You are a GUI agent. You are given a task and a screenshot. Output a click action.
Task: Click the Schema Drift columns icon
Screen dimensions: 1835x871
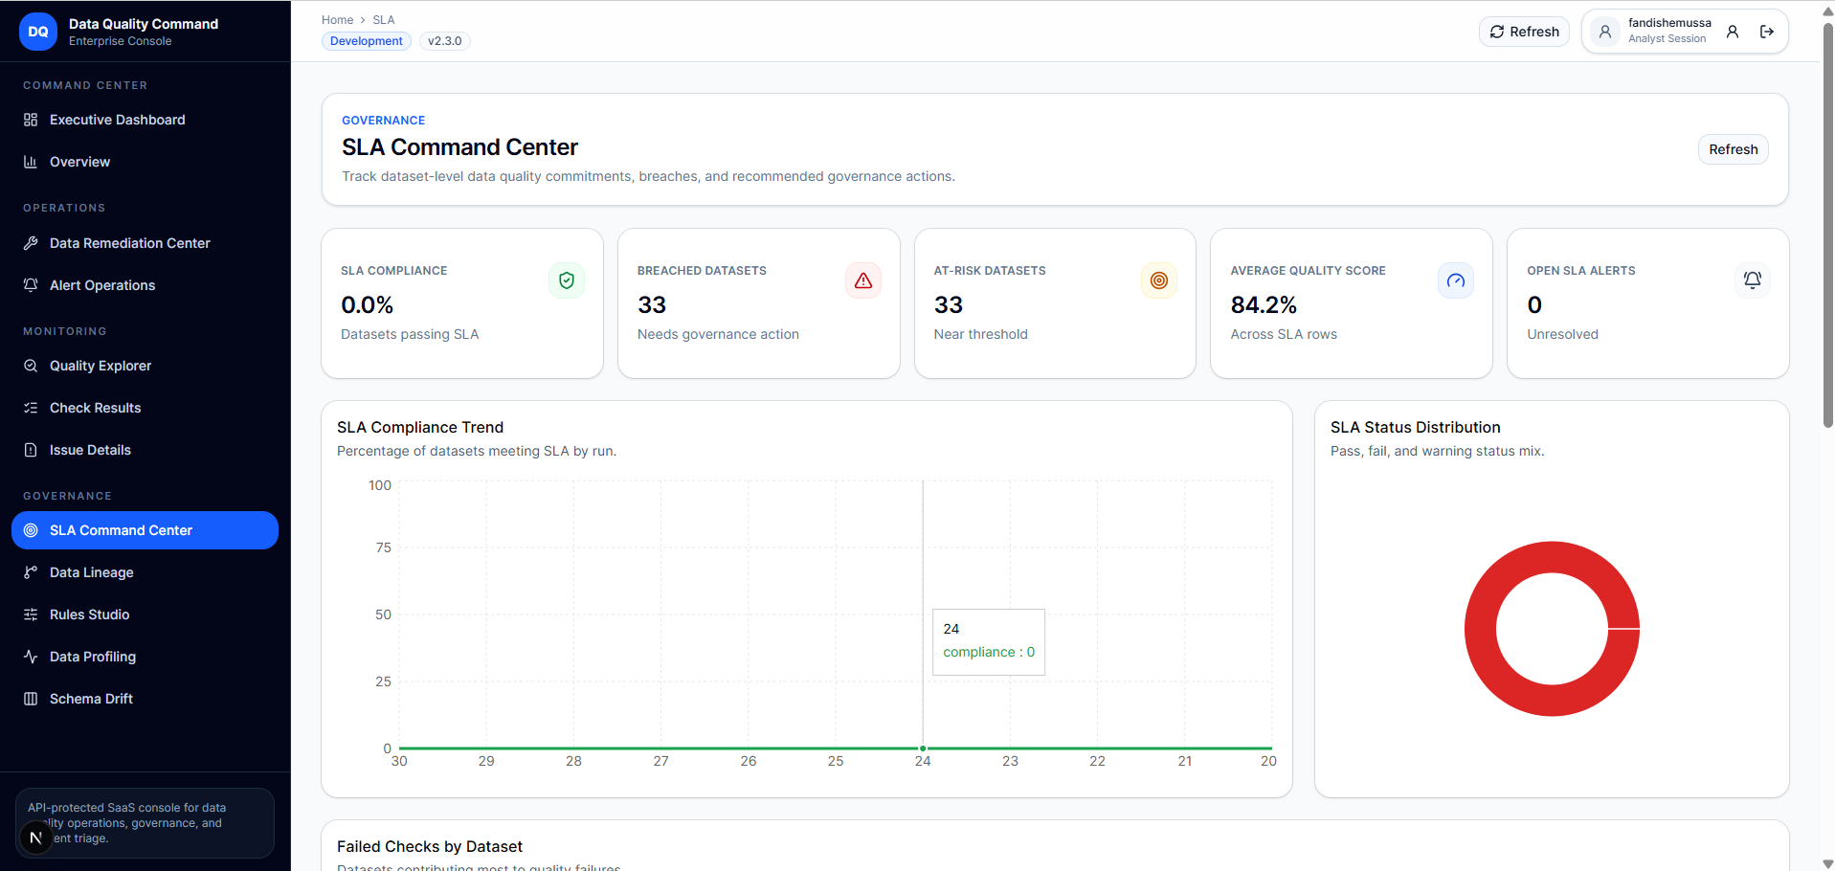pos(31,699)
